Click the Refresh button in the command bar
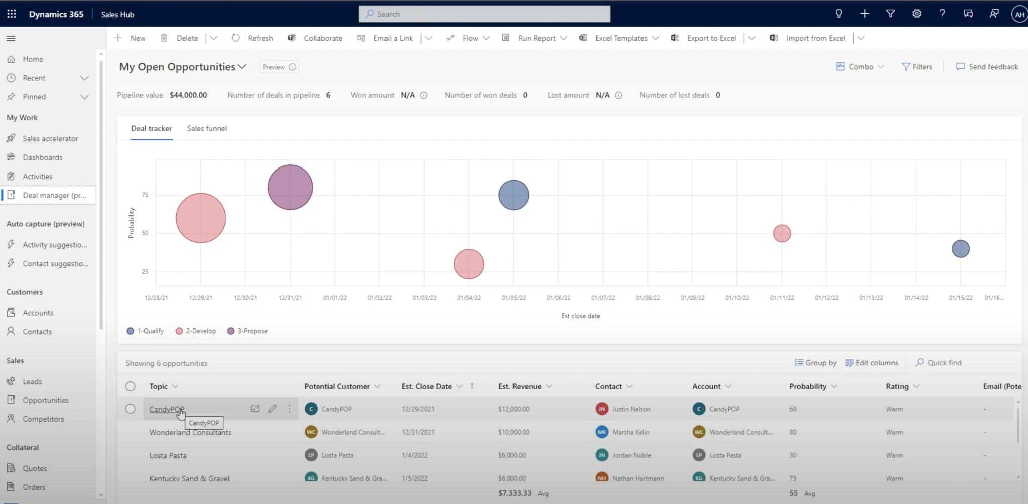 tap(252, 38)
